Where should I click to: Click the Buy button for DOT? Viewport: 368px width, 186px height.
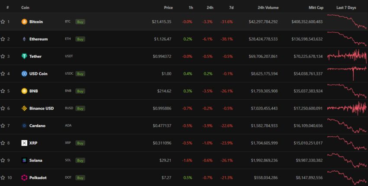(x=80, y=177)
